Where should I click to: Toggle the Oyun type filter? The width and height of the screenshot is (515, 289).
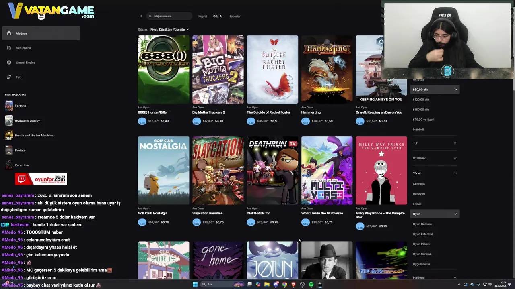tap(435, 214)
